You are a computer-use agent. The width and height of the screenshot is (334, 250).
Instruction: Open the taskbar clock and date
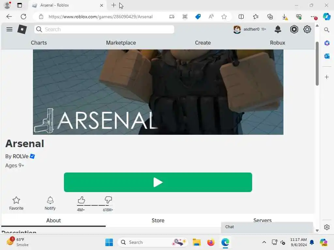pos(298,242)
